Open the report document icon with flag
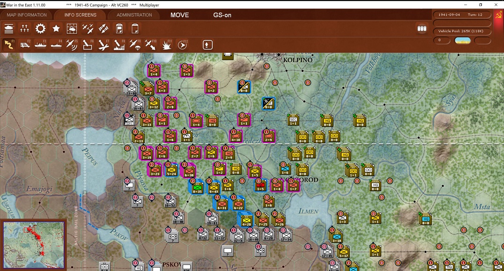The width and height of the screenshot is (504, 271). point(119,29)
